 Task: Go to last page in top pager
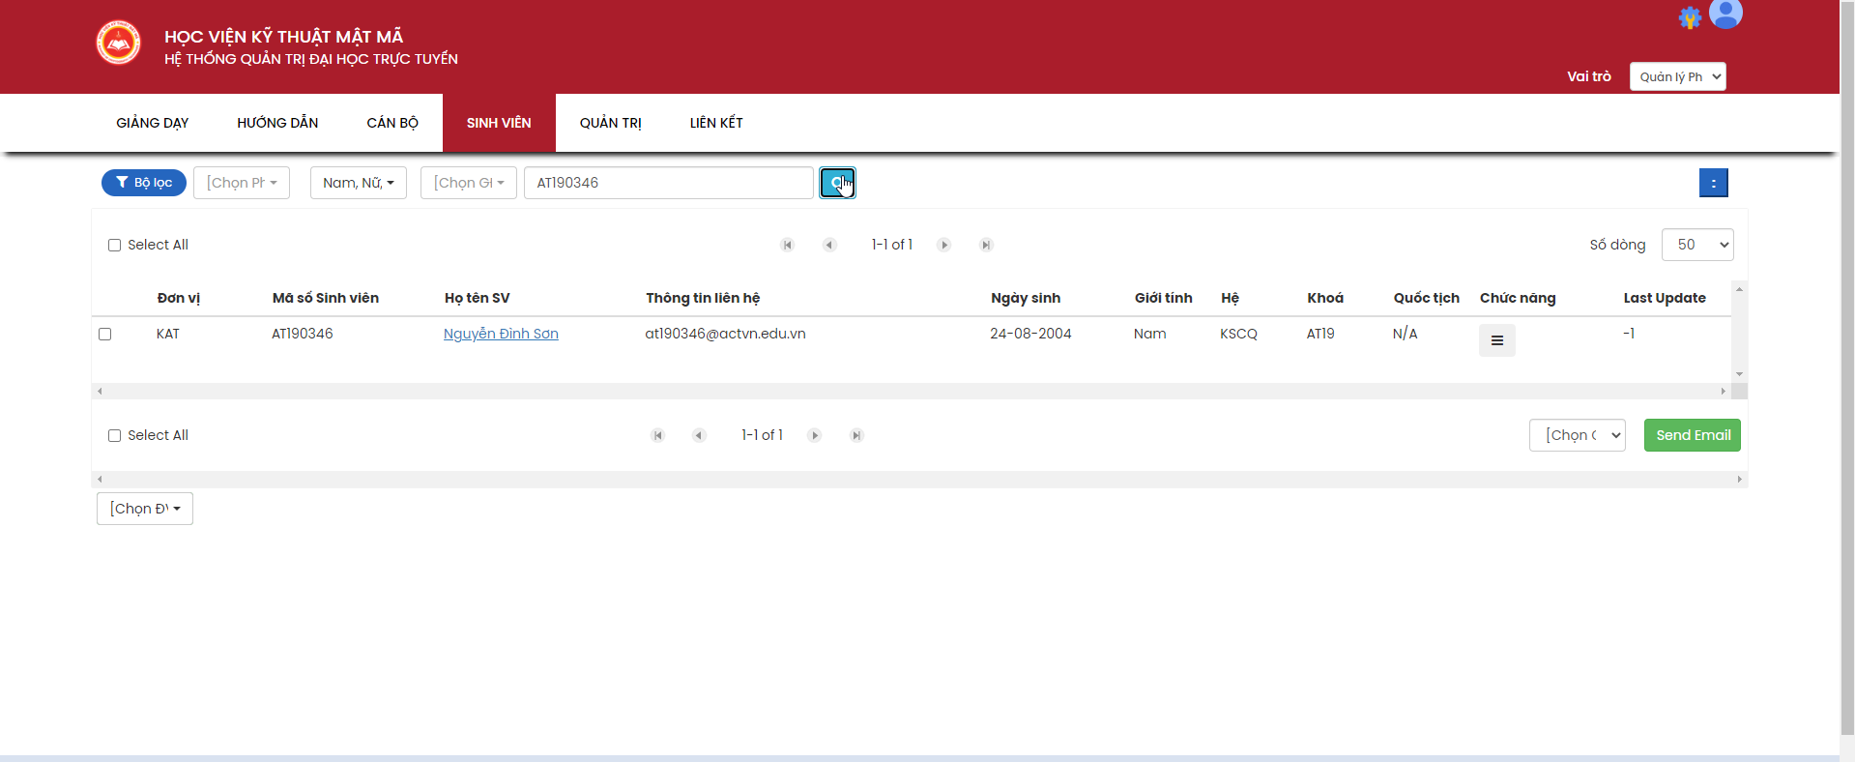986,245
